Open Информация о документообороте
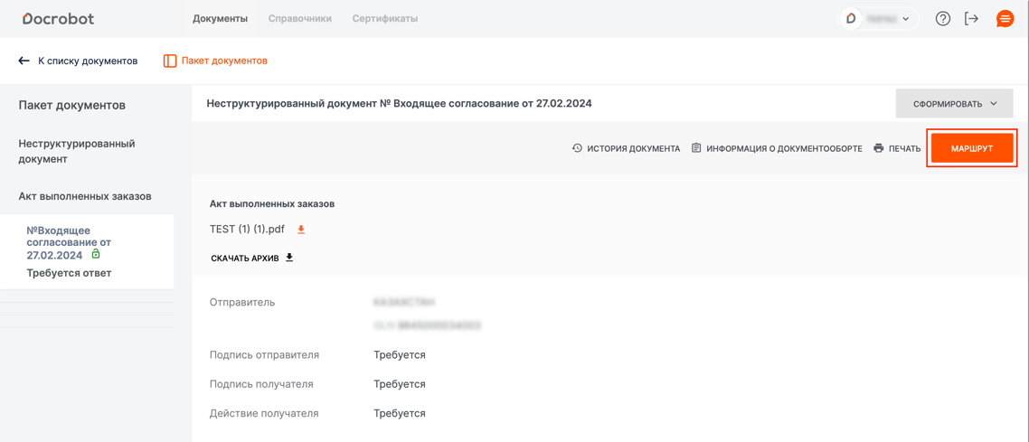Image resolution: width=1029 pixels, height=442 pixels. [777, 148]
